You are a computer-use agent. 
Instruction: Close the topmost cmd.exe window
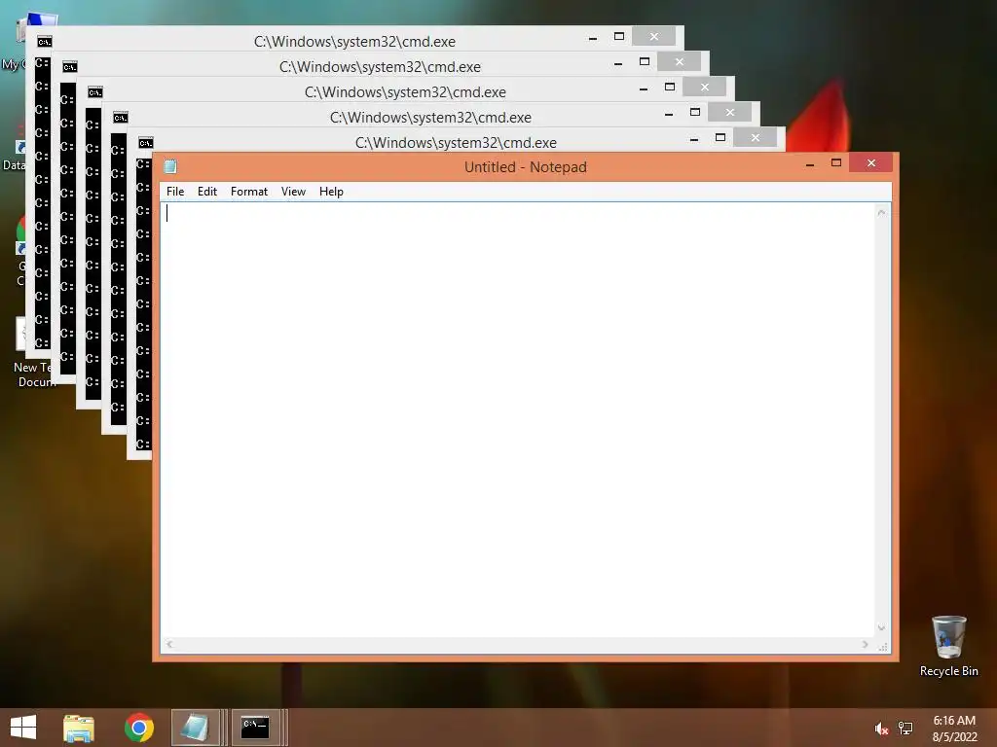653,37
